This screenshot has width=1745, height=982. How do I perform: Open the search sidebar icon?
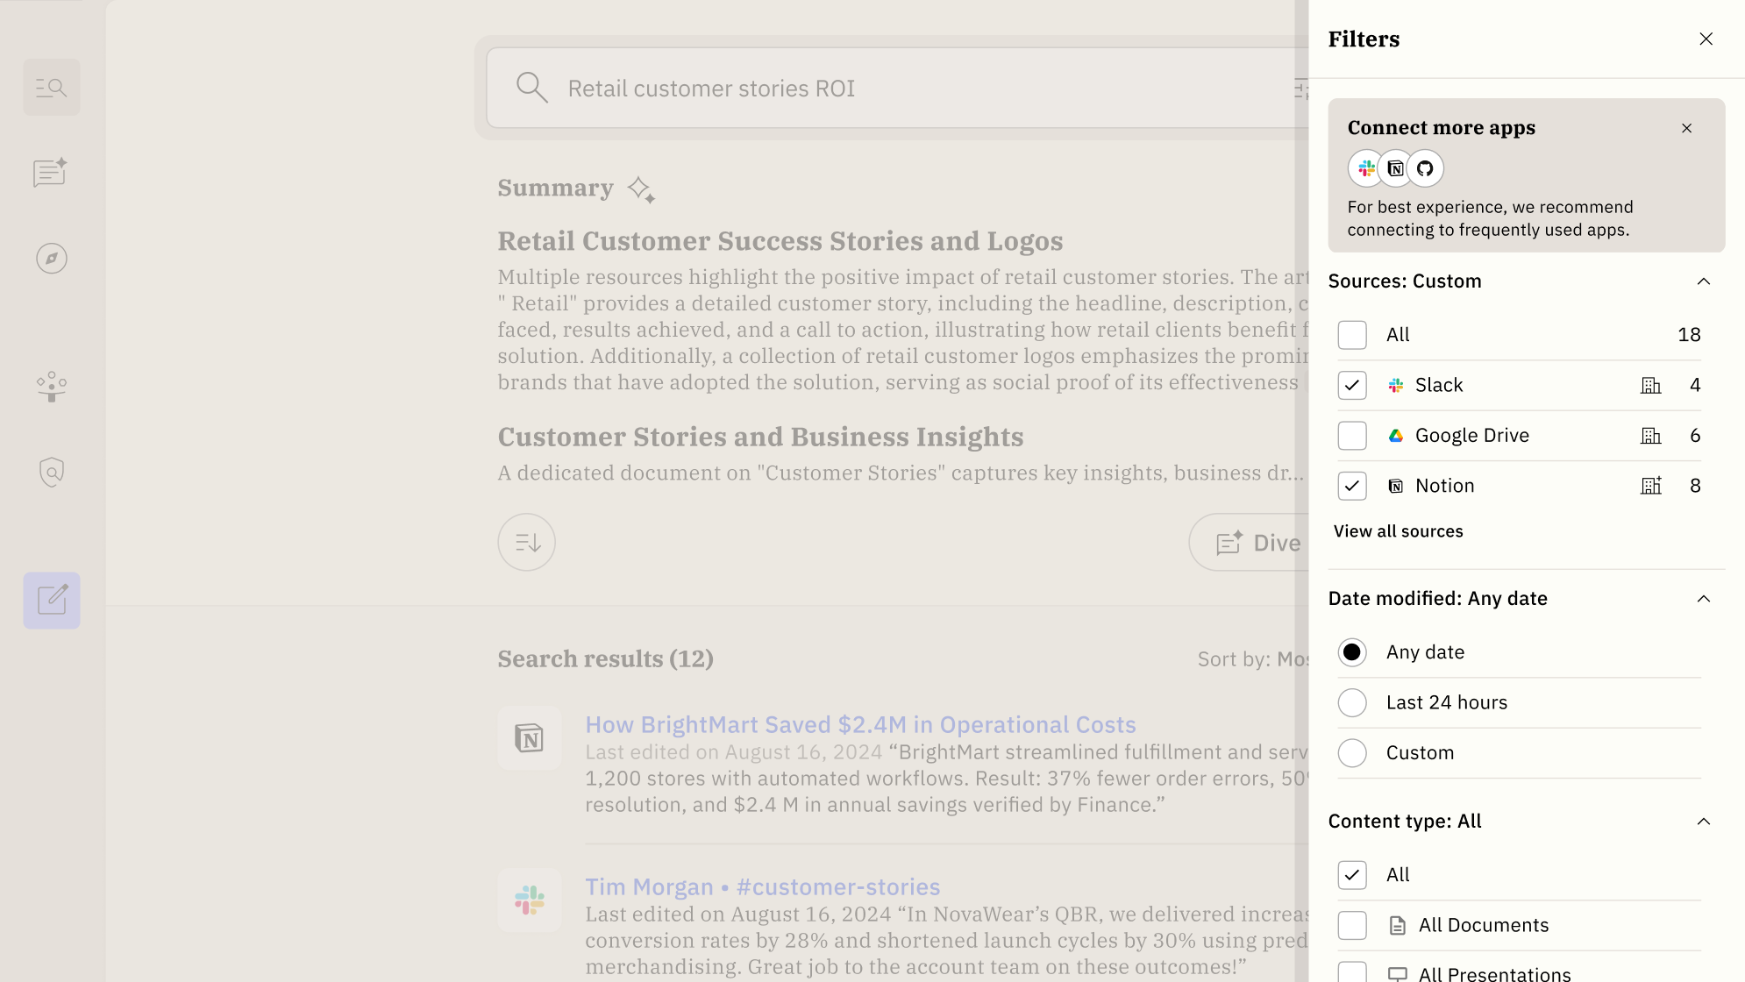click(x=51, y=88)
